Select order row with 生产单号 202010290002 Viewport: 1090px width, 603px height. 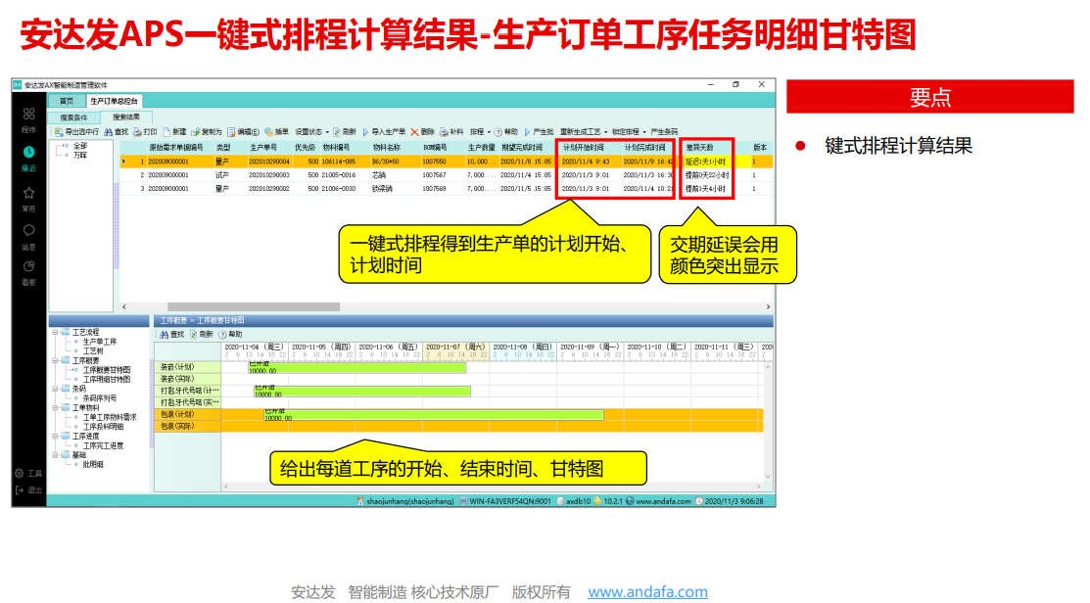[447, 188]
